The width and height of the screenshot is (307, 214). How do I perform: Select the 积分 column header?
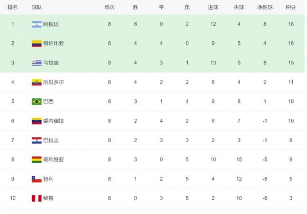291,8
